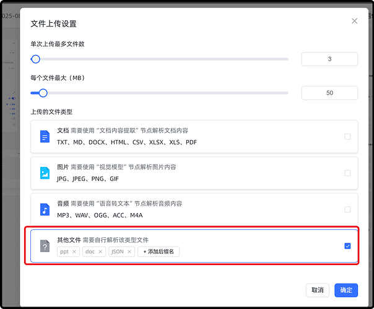This screenshot has height=309, width=374.
Task: Remove the doc suffix tag
Action: 100,252
